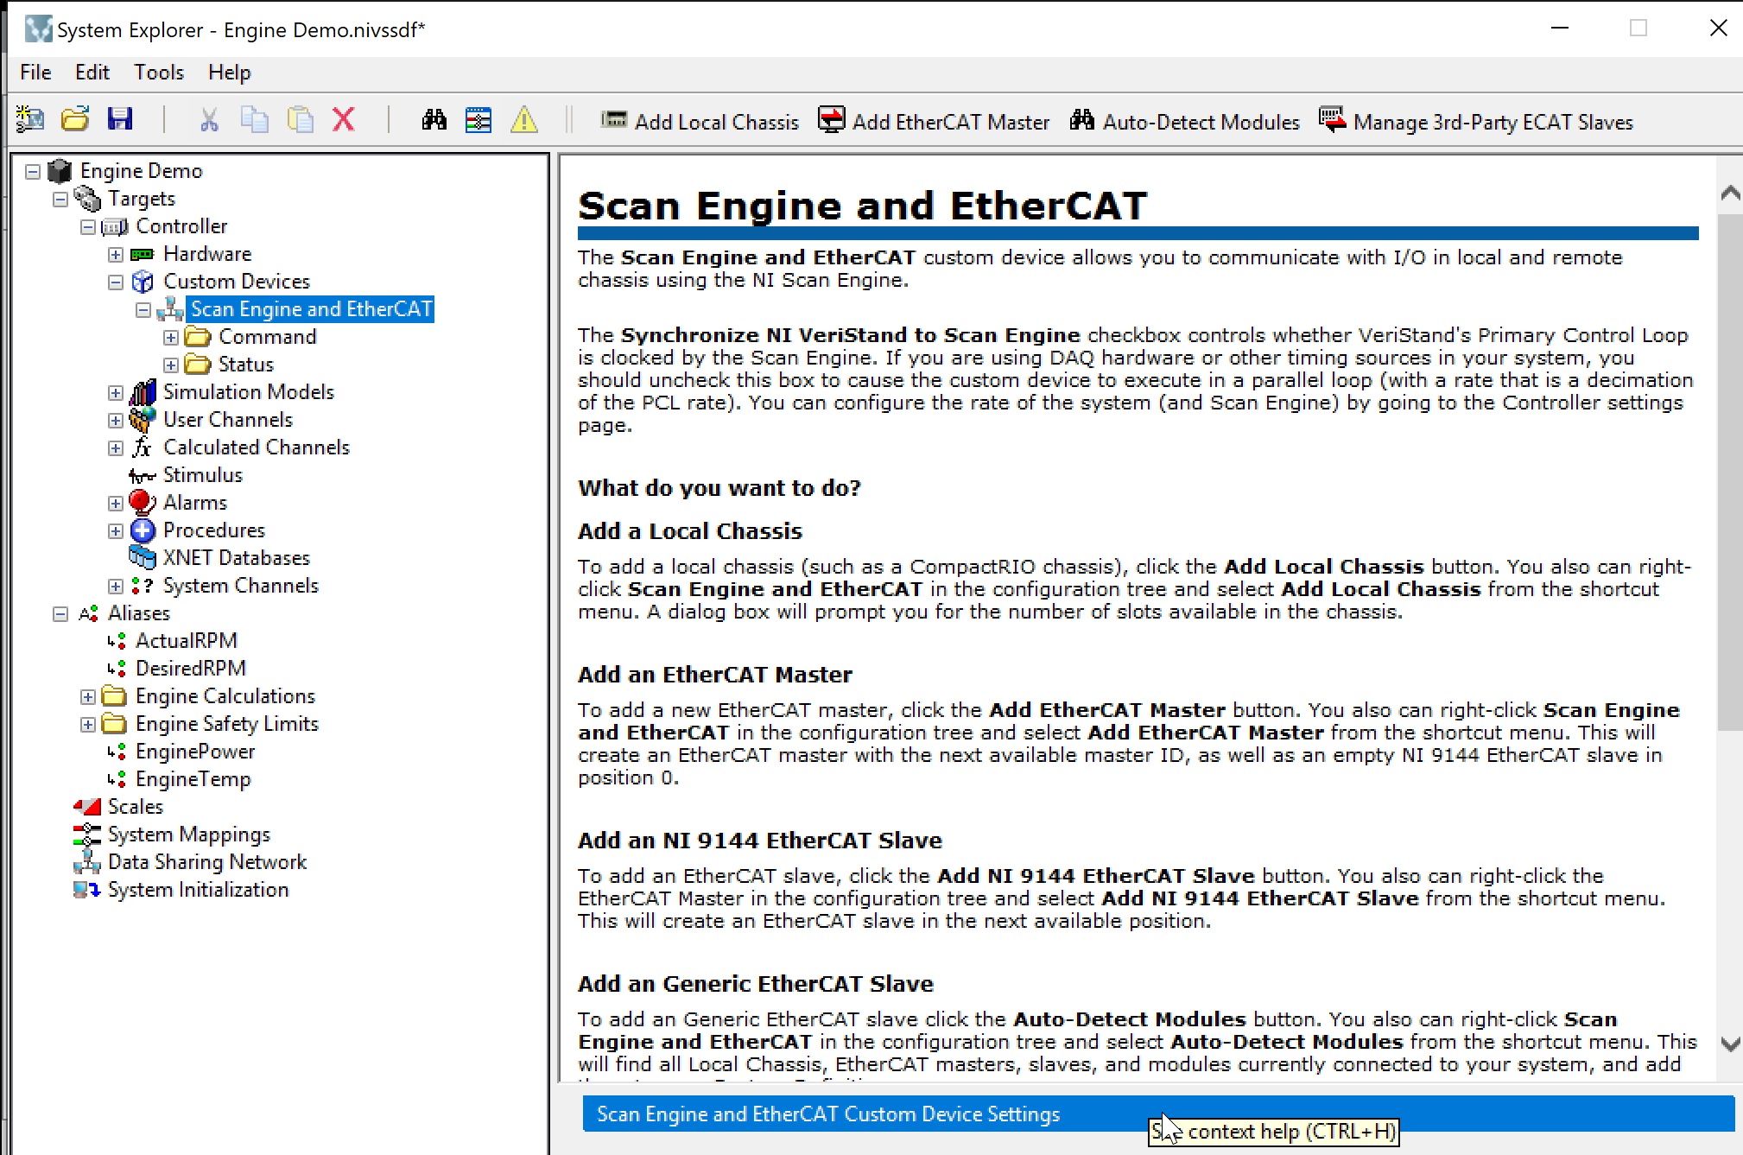The width and height of the screenshot is (1743, 1155).
Task: Click the Cut scissors toolbar icon
Action: coord(208,119)
